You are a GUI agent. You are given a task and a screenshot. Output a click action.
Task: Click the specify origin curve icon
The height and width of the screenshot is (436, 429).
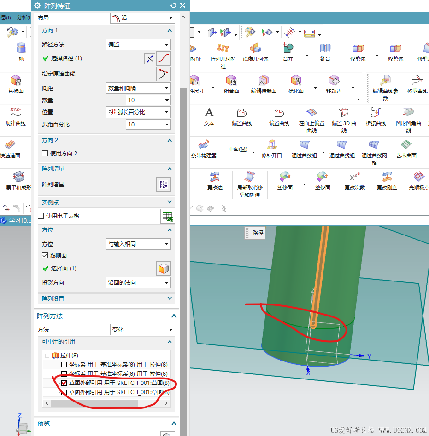pos(164,74)
